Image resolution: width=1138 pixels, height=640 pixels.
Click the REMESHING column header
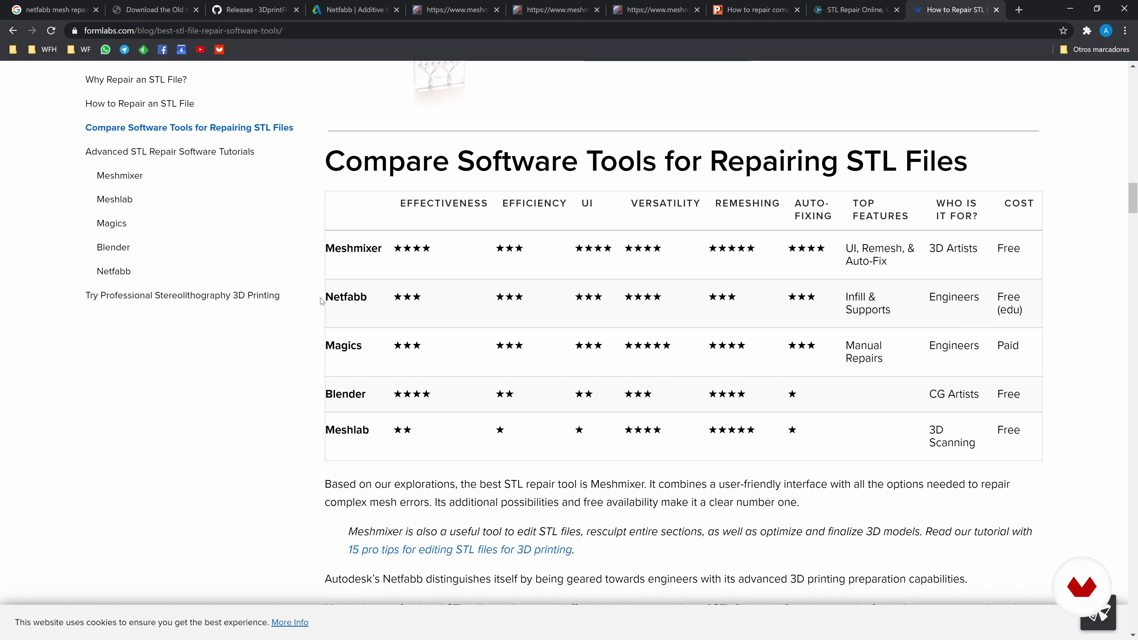pyautogui.click(x=747, y=203)
